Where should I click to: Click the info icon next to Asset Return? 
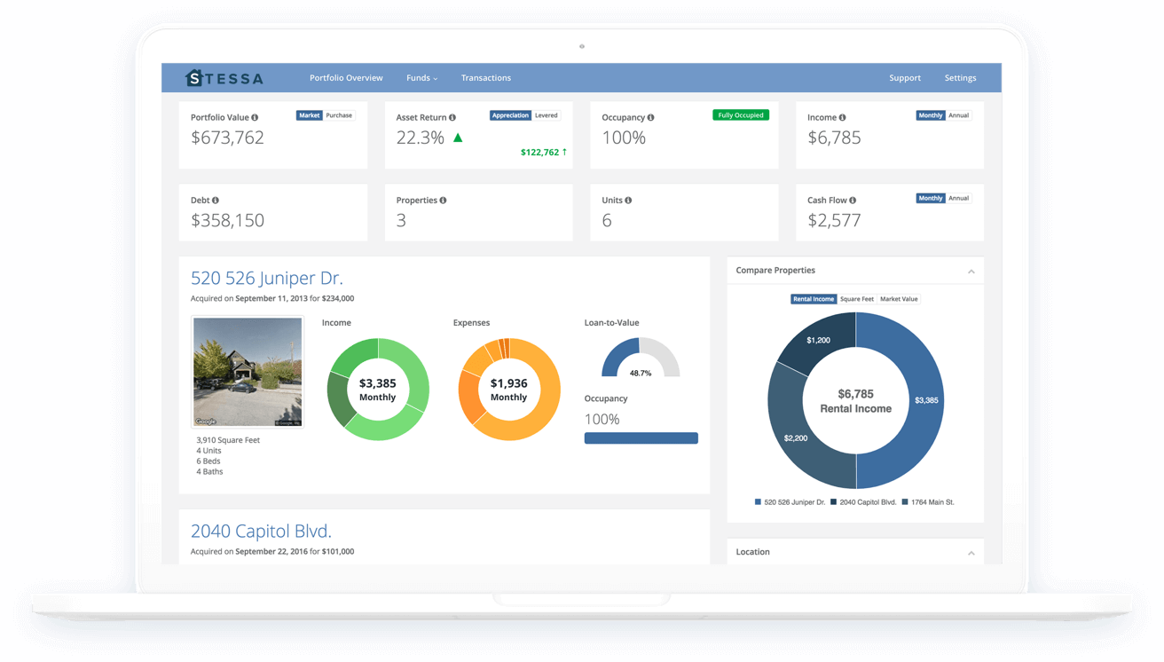click(x=452, y=117)
